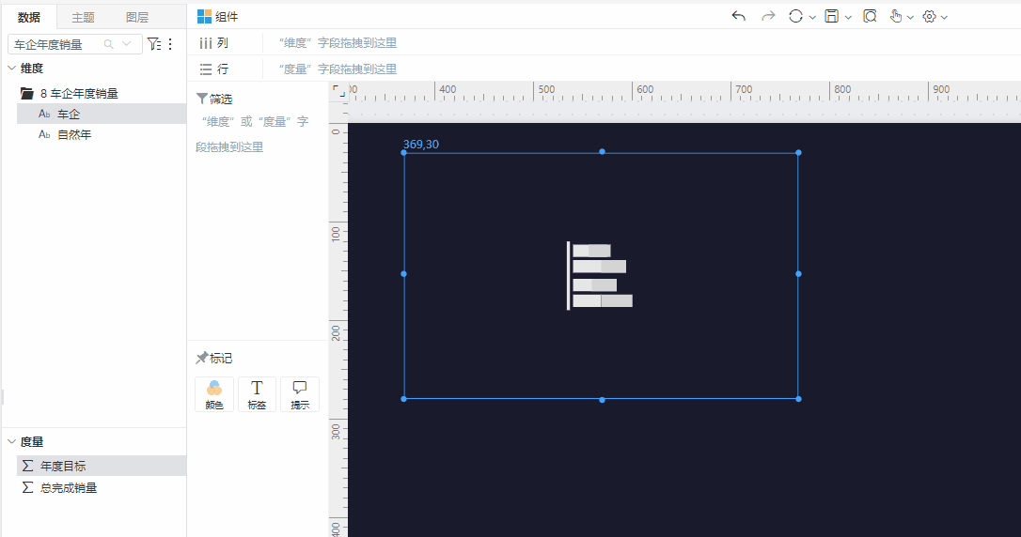Switch to the 数据 tab

(28, 17)
